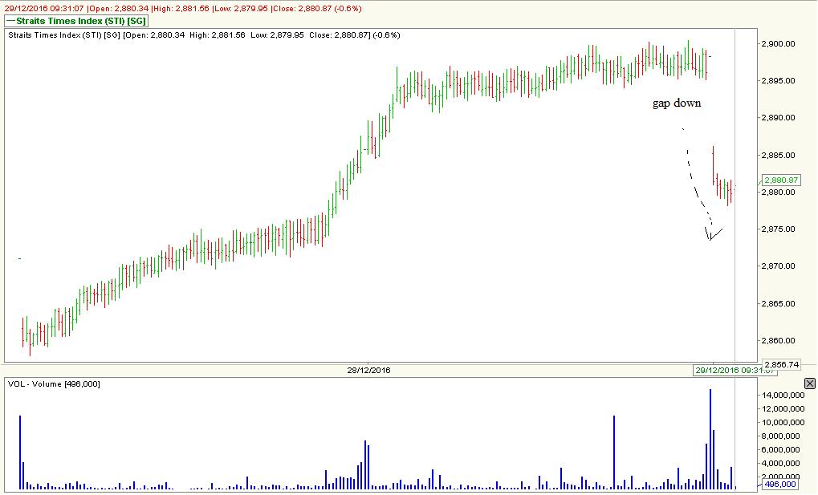Click the 496,000 volume value marker
This screenshot has height=495, width=818.
[x=780, y=485]
